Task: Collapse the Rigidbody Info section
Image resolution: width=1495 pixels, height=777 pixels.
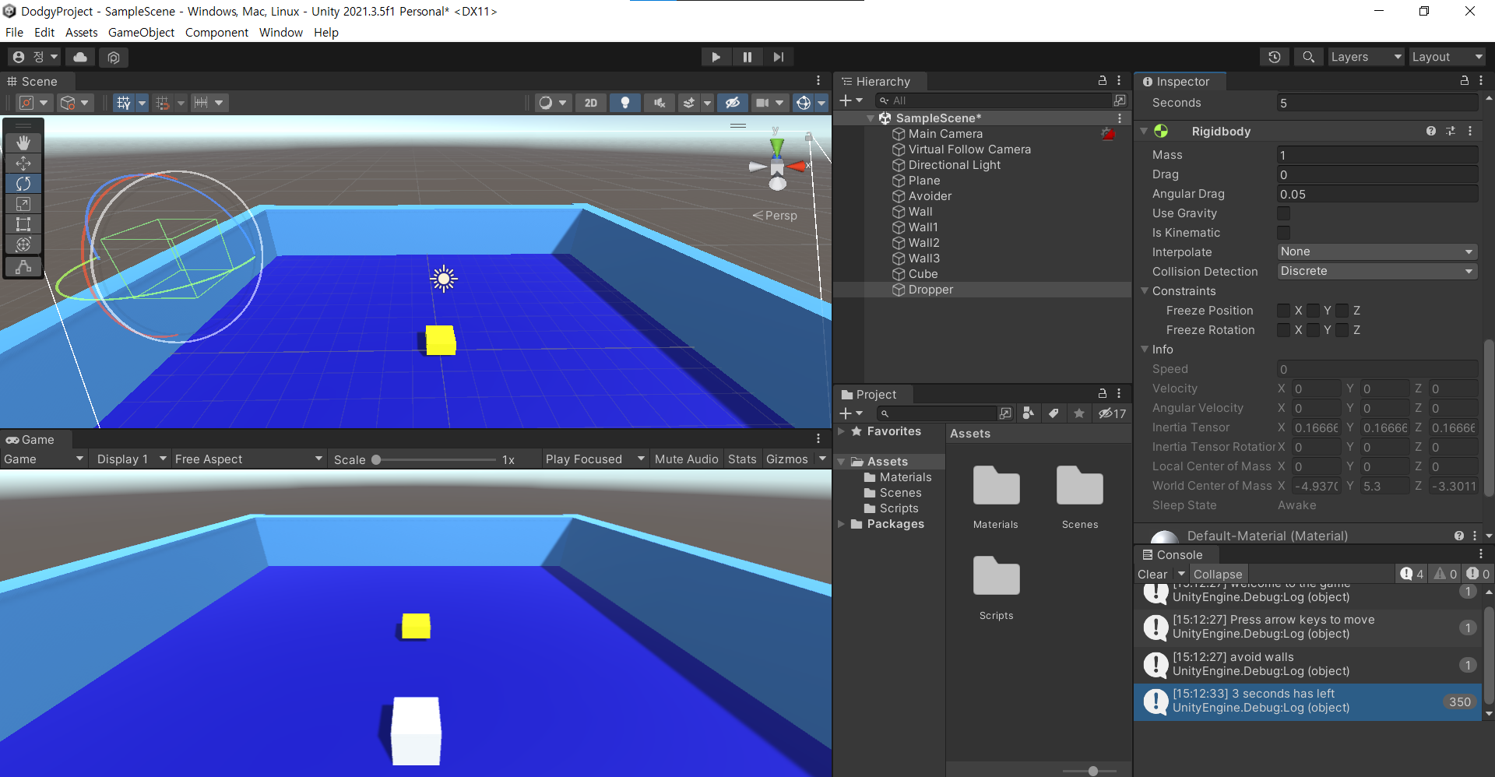Action: click(1145, 350)
